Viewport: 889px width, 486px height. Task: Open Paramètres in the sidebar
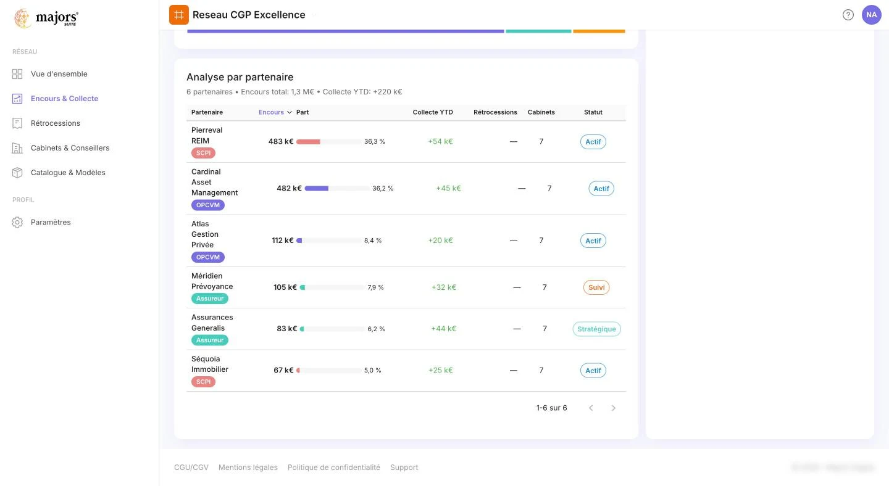[x=51, y=222]
